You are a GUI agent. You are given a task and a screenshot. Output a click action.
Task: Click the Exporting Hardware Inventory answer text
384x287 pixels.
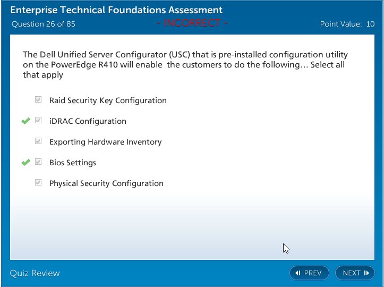[x=105, y=142]
